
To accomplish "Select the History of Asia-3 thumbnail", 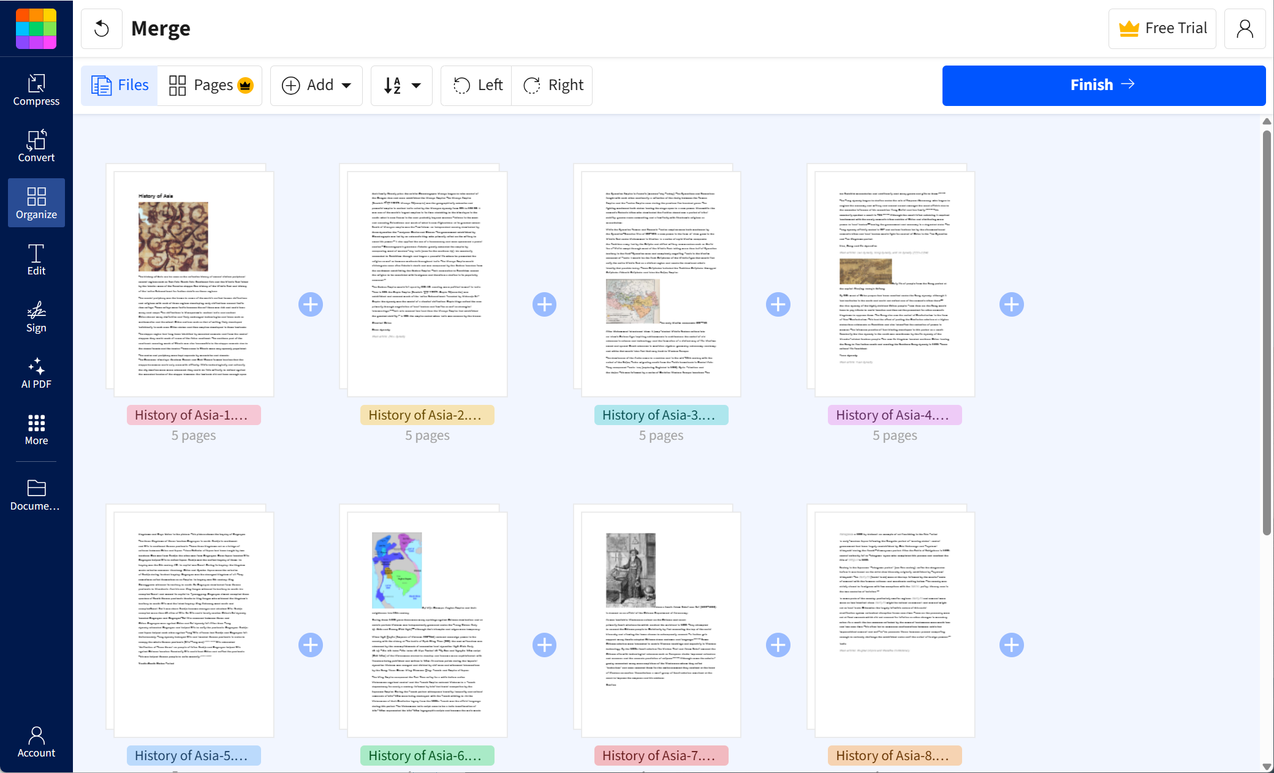I will 661,283.
